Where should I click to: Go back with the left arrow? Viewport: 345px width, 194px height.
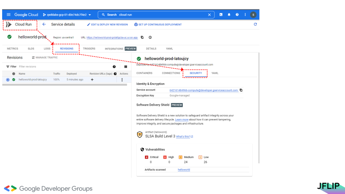click(x=44, y=25)
